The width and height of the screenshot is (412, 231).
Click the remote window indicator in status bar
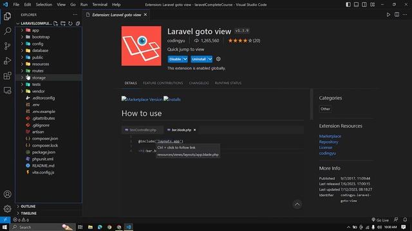[5, 219]
